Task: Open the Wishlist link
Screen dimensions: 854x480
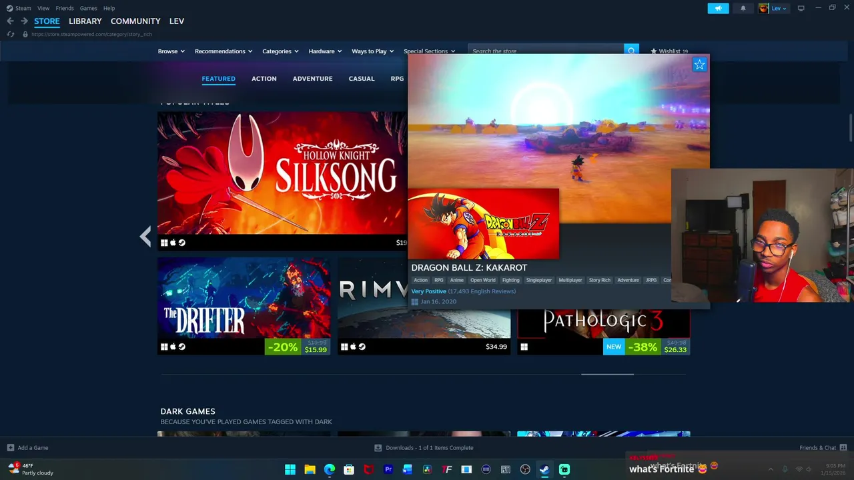Action: point(669,51)
